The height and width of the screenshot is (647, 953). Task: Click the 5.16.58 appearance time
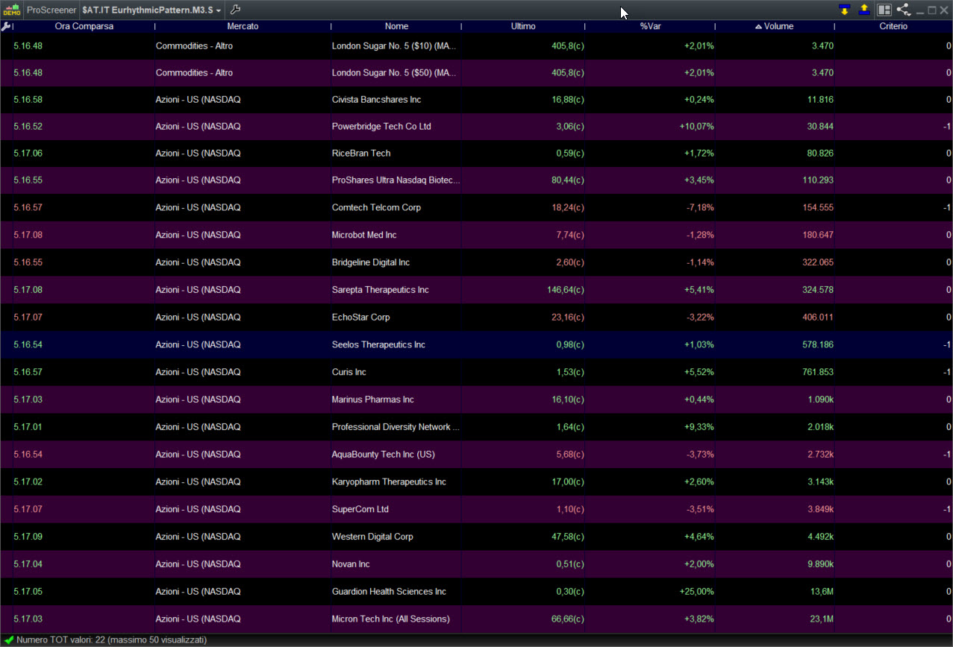(x=28, y=100)
